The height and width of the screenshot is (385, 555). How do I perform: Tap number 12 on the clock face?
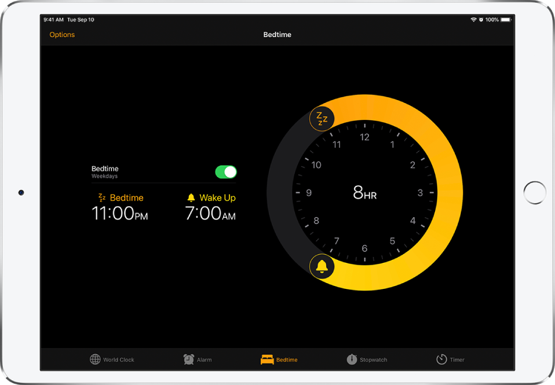(x=364, y=138)
